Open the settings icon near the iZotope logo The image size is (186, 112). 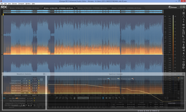[x=181, y=7]
